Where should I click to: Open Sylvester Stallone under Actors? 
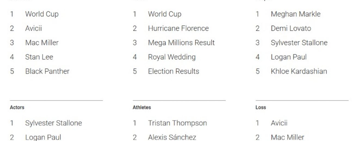tap(54, 123)
